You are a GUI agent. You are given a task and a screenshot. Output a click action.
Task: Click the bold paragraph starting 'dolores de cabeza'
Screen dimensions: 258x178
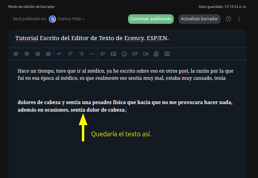click(125, 106)
